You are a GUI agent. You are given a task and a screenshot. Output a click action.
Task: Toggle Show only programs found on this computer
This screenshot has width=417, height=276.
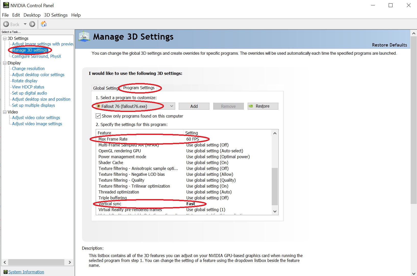pos(98,116)
